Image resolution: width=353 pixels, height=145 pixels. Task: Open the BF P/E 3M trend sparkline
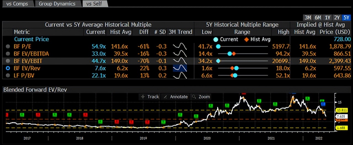coord(180,46)
